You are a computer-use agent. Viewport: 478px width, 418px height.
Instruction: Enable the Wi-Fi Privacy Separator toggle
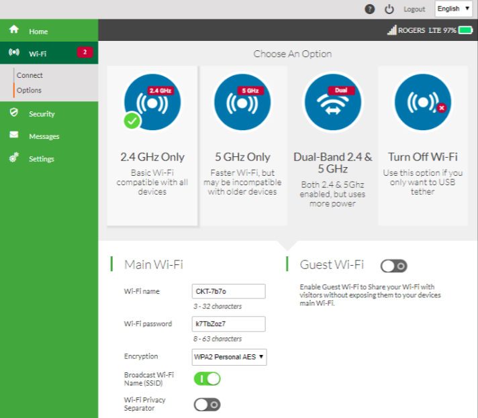tap(207, 405)
